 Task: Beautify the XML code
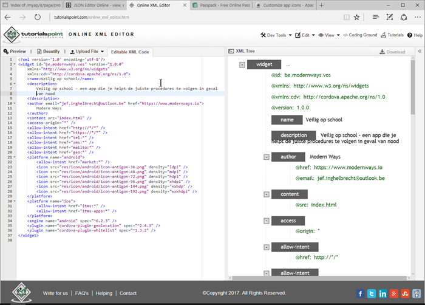coord(48,51)
